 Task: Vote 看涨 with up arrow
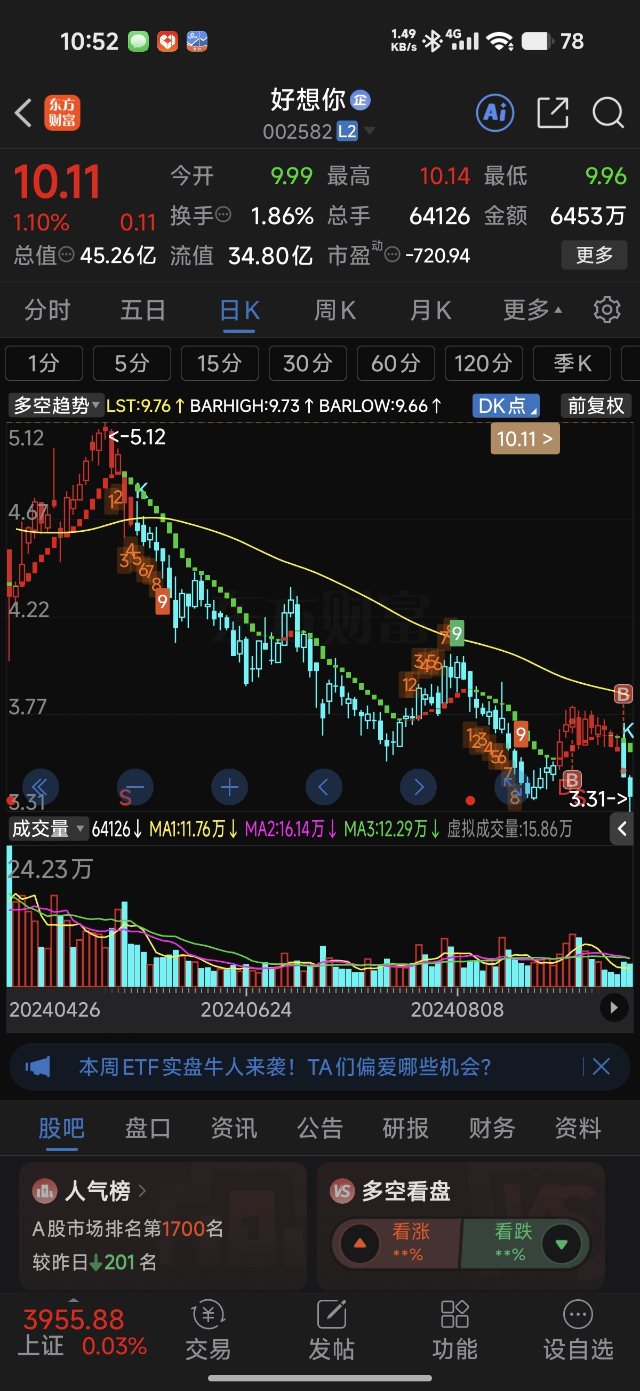click(359, 1244)
